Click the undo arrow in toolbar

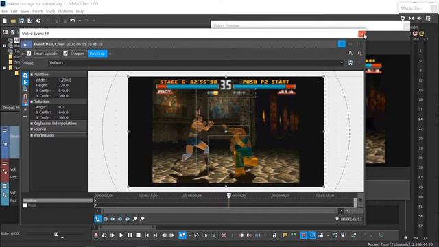pos(73,21)
